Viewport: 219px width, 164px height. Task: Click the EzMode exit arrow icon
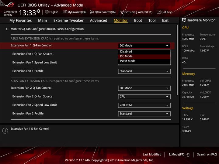point(187,155)
